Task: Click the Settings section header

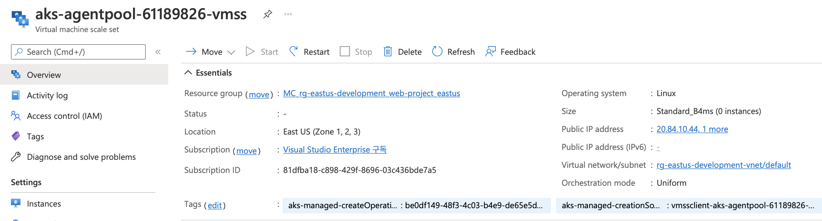Action: click(26, 182)
